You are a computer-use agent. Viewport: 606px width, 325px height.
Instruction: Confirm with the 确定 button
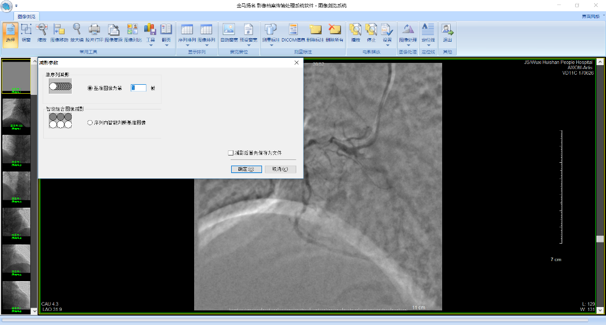tap(246, 170)
